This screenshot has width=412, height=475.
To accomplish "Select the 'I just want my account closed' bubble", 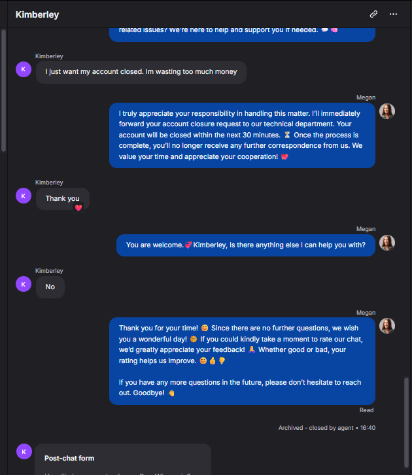I will tap(141, 72).
